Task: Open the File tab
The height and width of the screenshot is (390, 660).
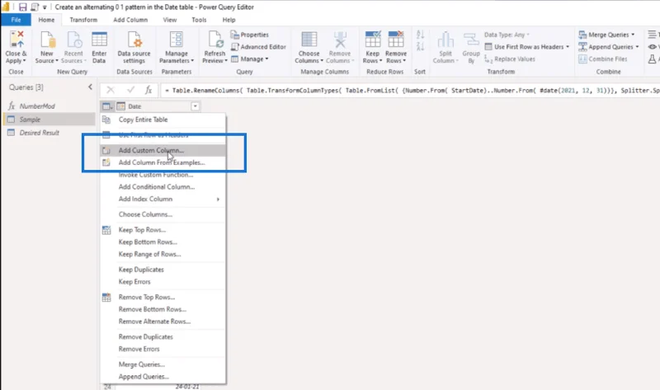Action: pyautogui.click(x=16, y=20)
